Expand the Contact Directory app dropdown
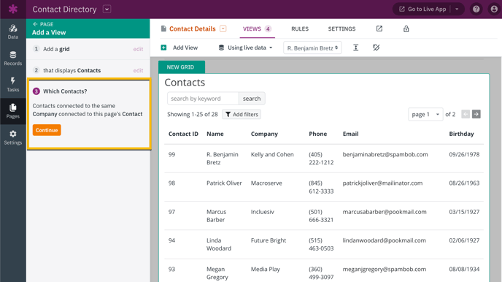Viewport: 502px width, 282px height. [107, 9]
